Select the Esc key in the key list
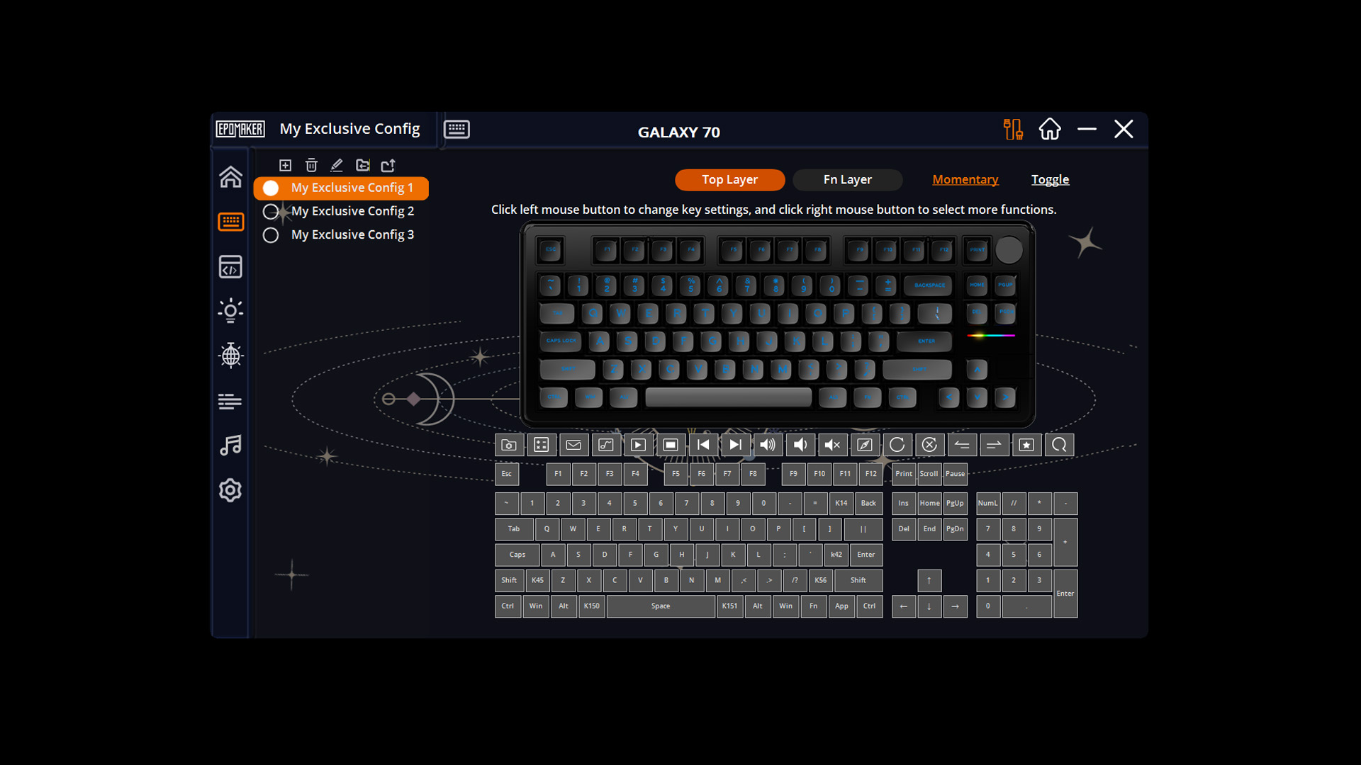 507,474
